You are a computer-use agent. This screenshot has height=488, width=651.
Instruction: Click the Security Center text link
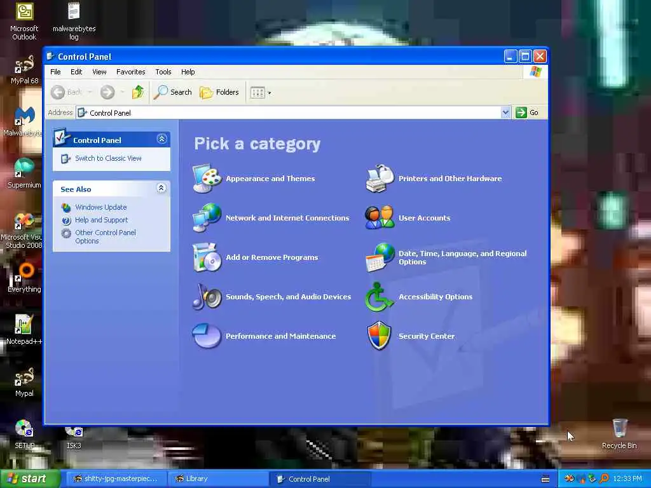coord(427,336)
